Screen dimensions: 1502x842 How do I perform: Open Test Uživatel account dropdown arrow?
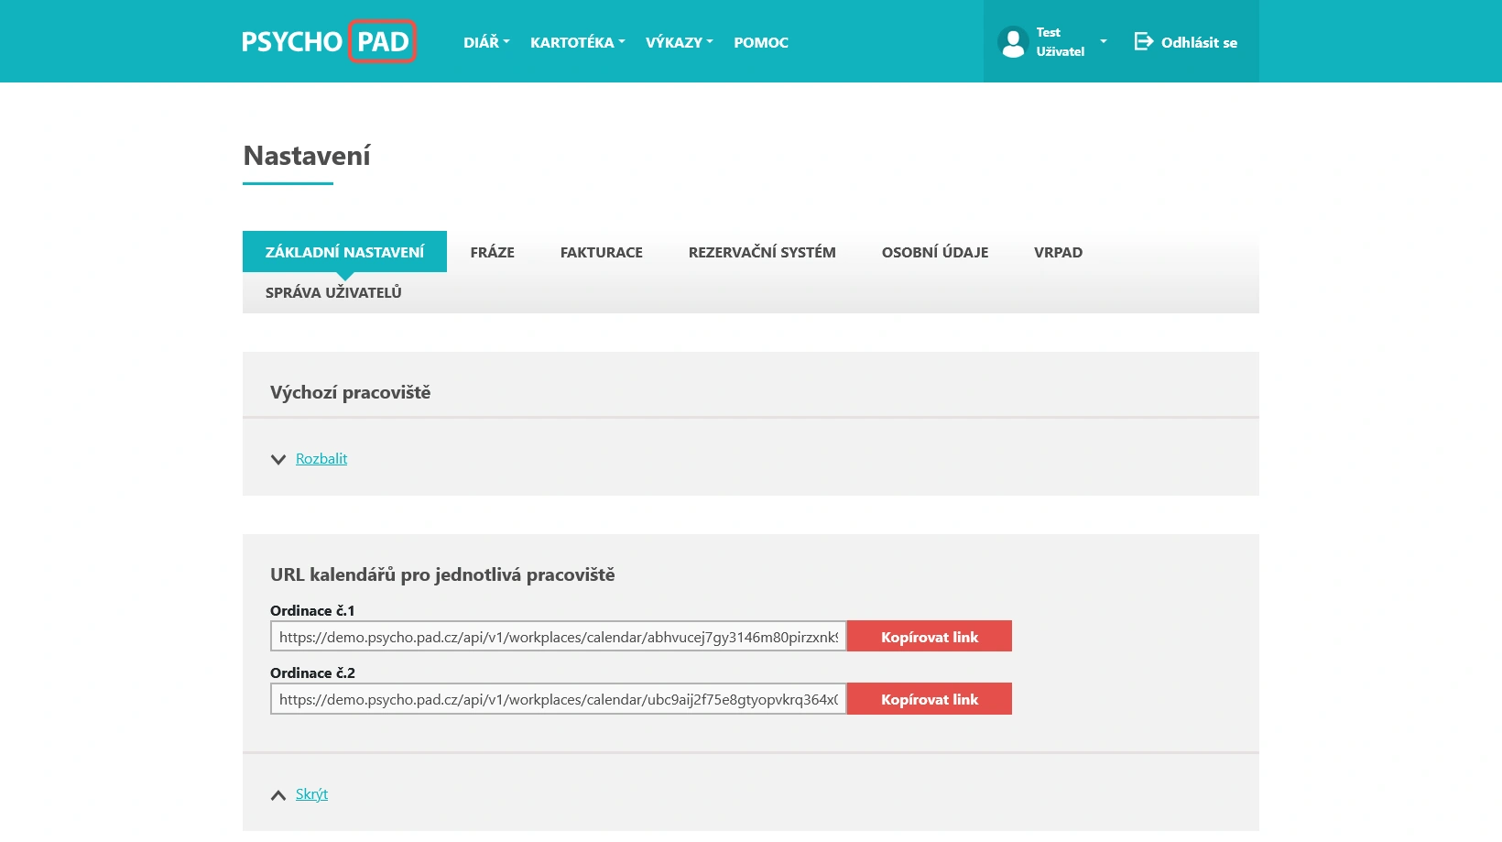(x=1103, y=41)
